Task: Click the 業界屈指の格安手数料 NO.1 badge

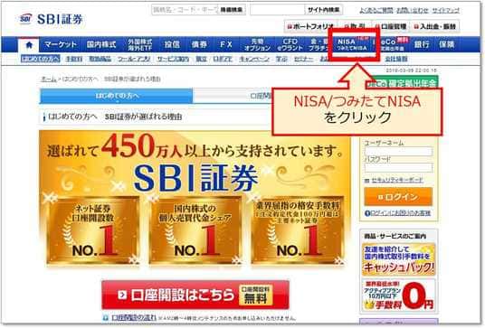Action: [297, 230]
